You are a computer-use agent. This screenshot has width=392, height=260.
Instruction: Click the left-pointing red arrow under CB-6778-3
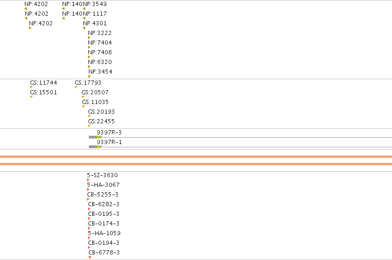[x=89, y=257]
